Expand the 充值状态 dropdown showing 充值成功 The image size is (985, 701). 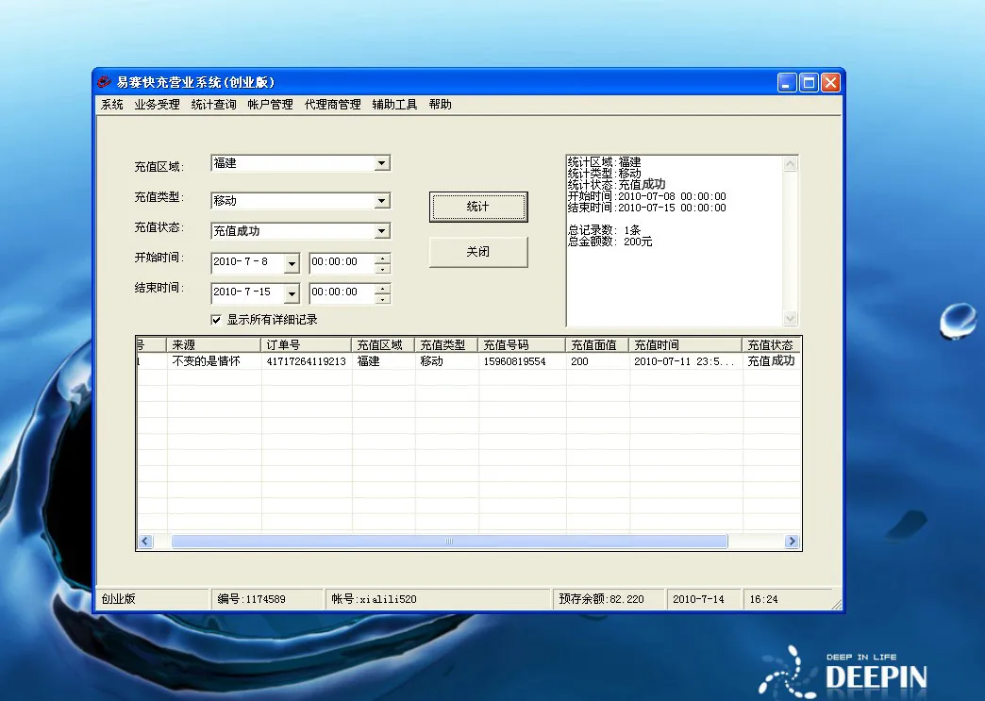click(x=381, y=231)
